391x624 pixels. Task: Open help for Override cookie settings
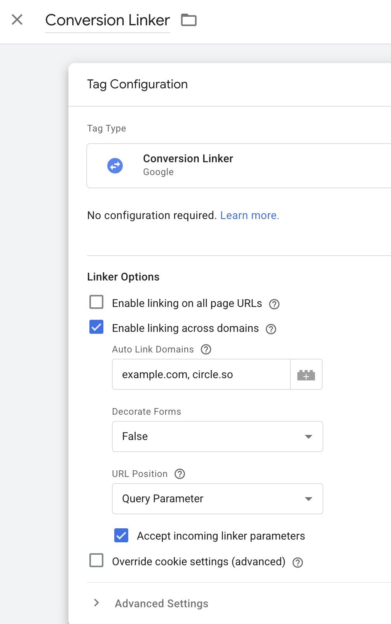(x=298, y=563)
